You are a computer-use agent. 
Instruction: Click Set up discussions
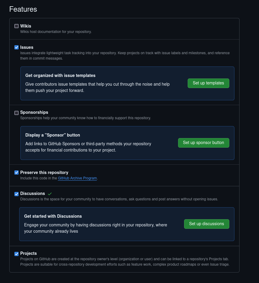(x=207, y=224)
